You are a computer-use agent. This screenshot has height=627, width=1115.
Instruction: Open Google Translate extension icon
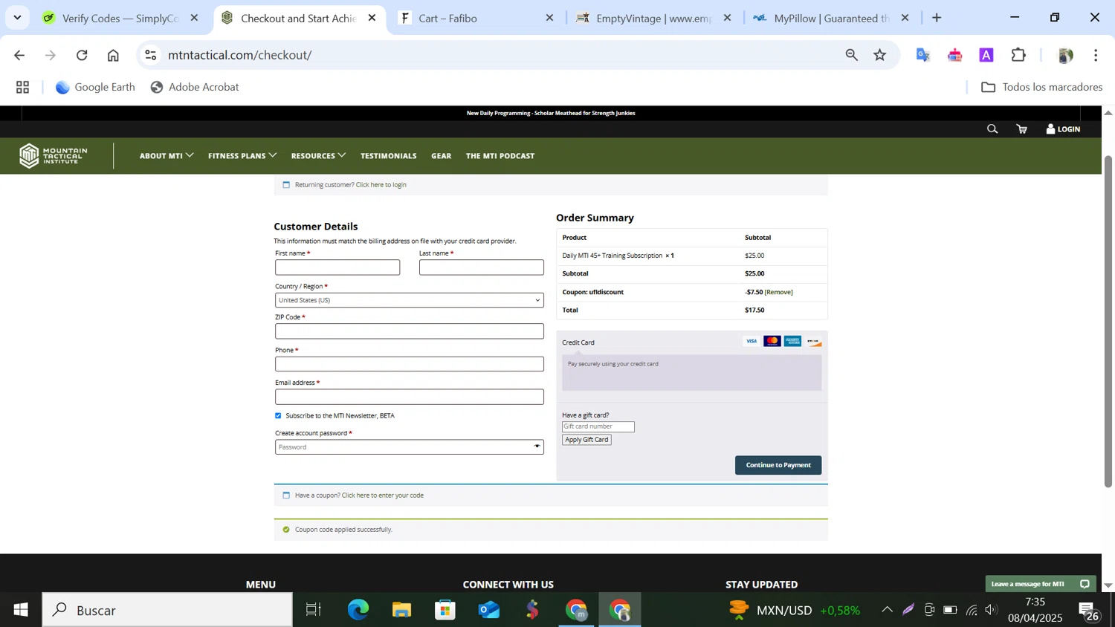click(x=922, y=55)
